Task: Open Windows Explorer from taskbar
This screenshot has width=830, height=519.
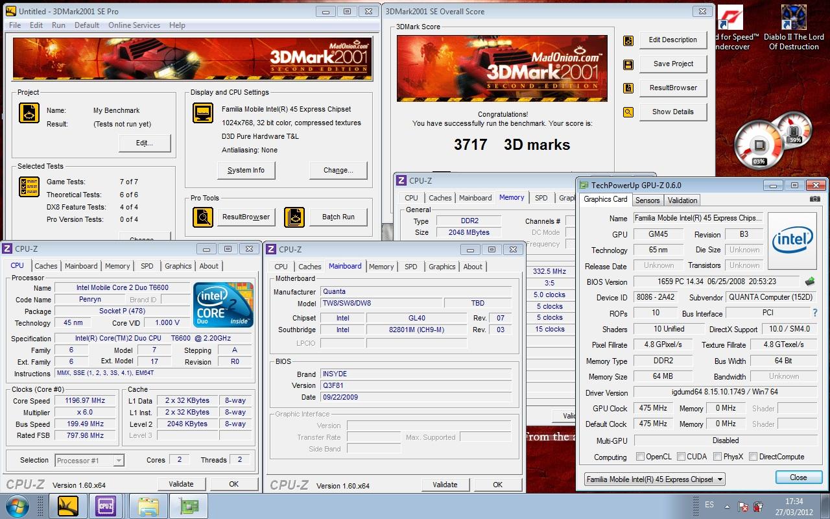Action: click(148, 505)
